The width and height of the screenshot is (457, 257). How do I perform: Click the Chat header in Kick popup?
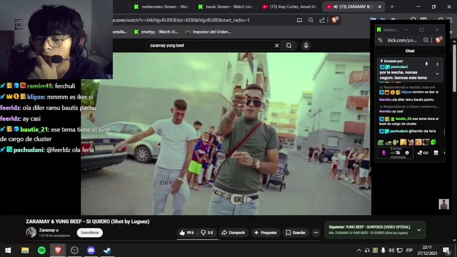(410, 51)
